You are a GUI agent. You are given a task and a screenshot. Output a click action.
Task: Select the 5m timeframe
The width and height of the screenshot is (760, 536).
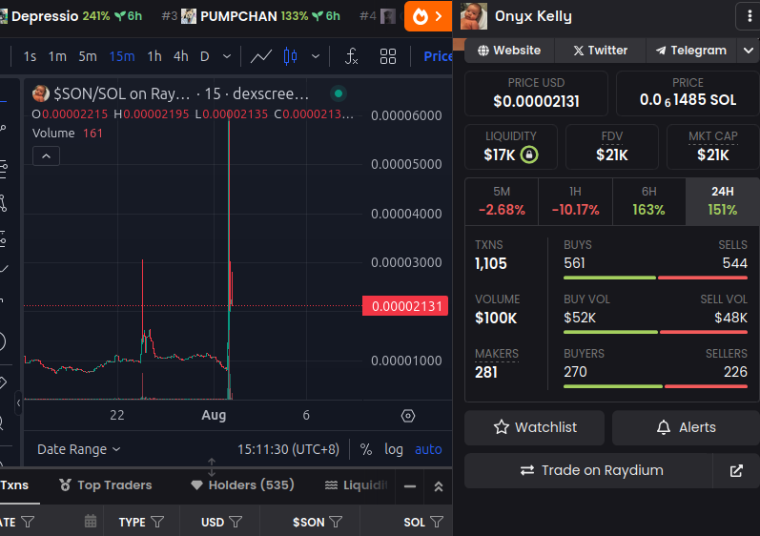pos(88,56)
